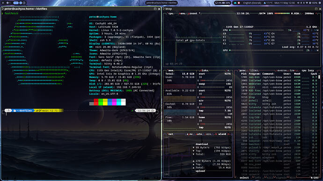Toggle the net box label in btop
The height and width of the screenshot is (181, 323).
(x=171, y=134)
